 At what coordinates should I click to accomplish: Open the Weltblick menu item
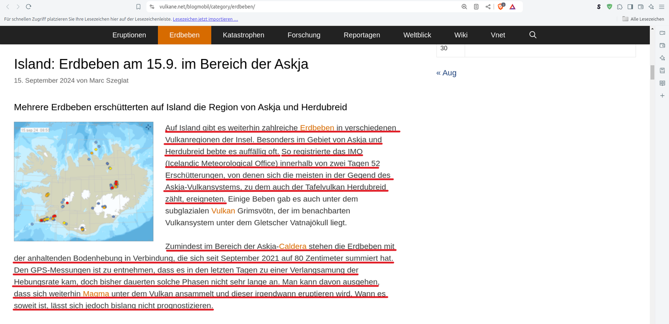(x=417, y=35)
